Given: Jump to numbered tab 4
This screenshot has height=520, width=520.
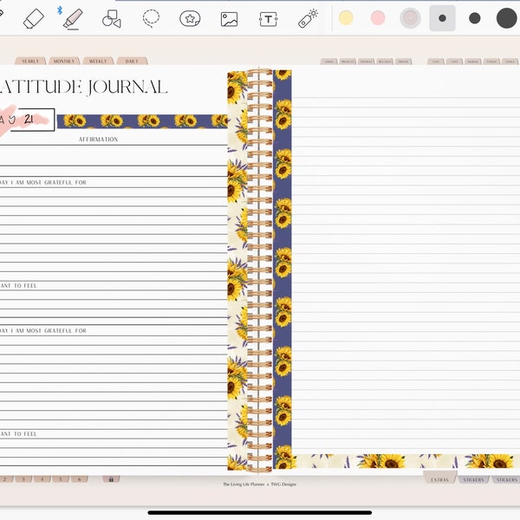Looking at the screenshot, I should tap(42, 479).
